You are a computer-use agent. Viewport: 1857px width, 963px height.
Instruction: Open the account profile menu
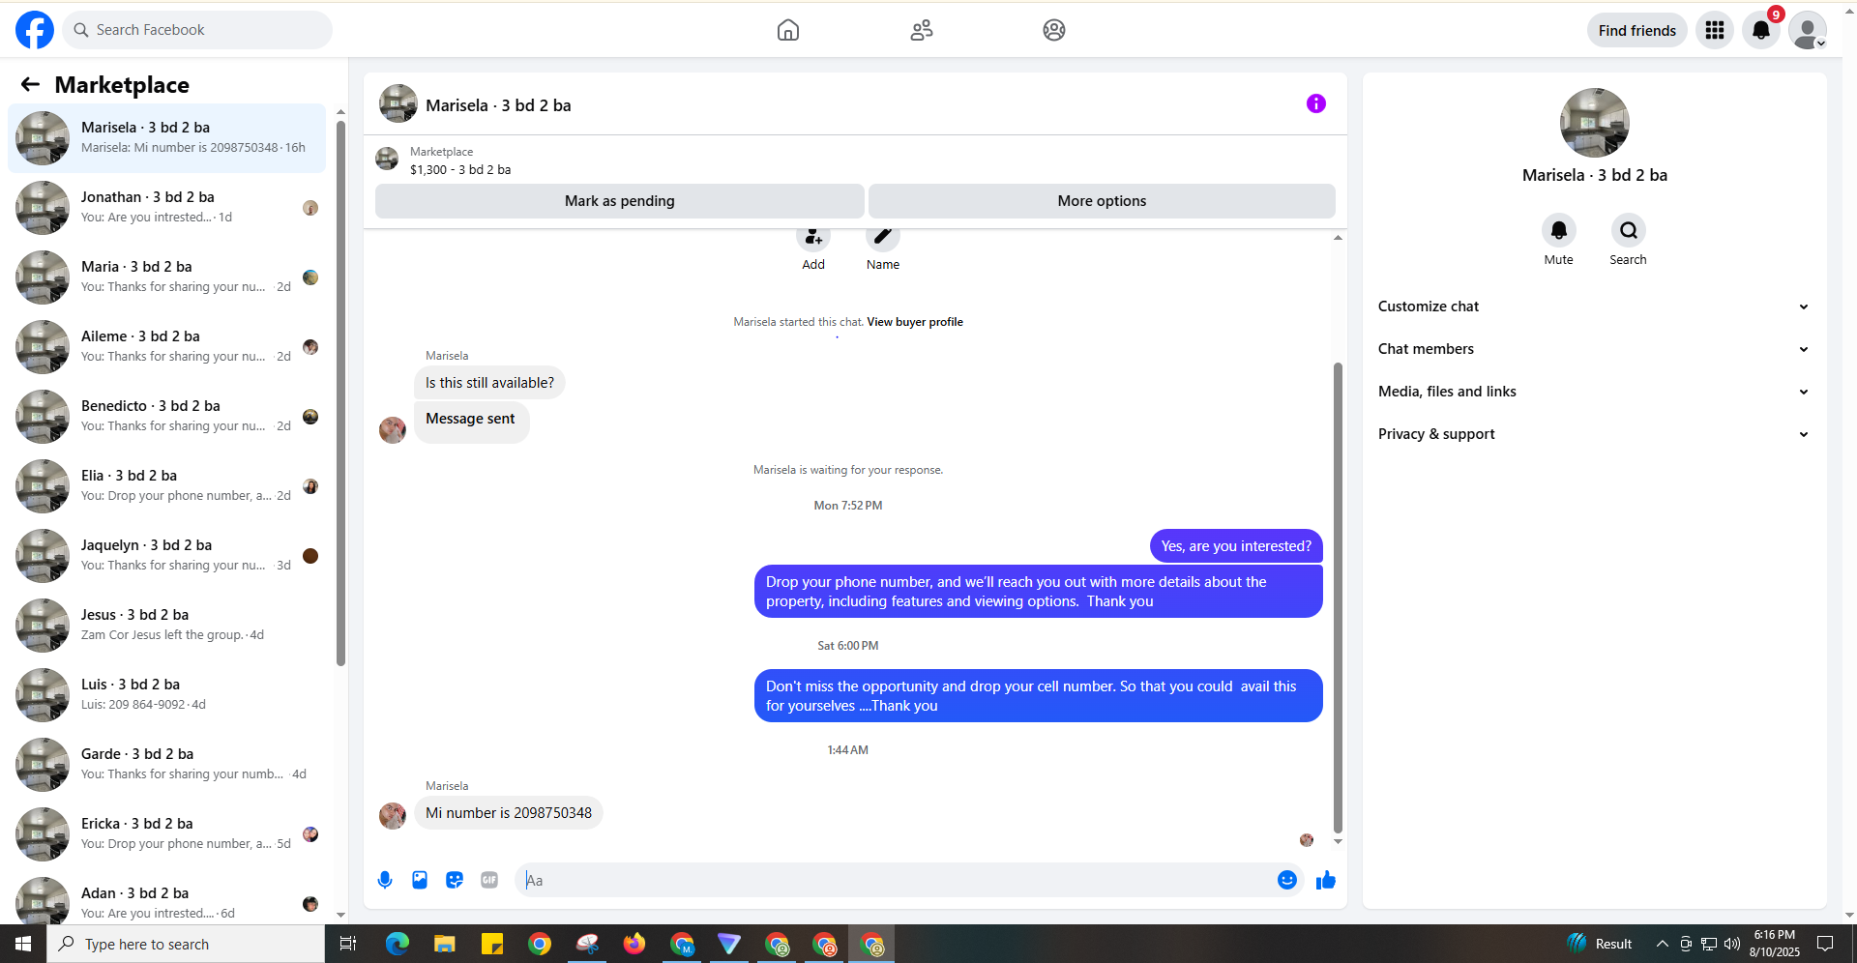(x=1808, y=30)
